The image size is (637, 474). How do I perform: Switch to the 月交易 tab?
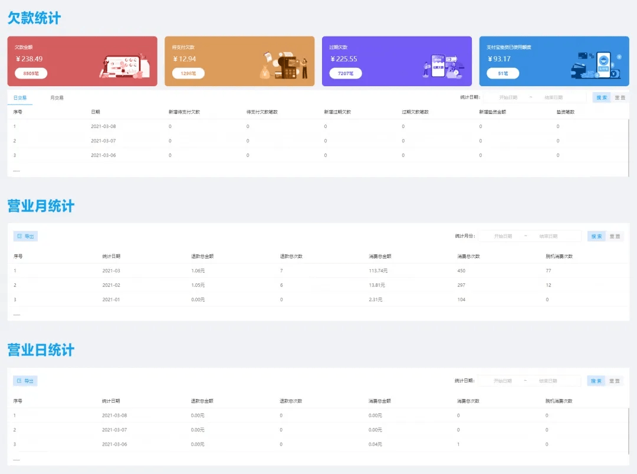(x=57, y=97)
